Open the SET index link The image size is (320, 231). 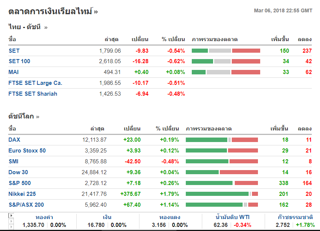click(14, 51)
